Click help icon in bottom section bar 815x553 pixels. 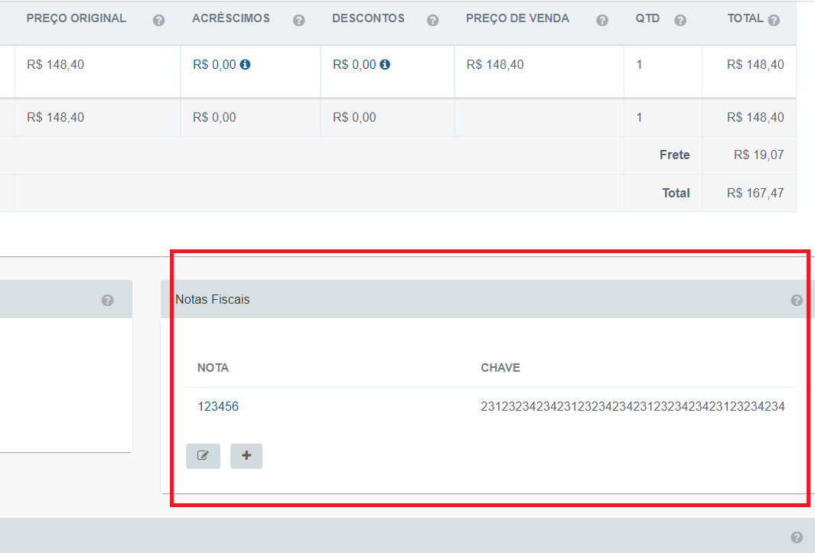click(797, 538)
